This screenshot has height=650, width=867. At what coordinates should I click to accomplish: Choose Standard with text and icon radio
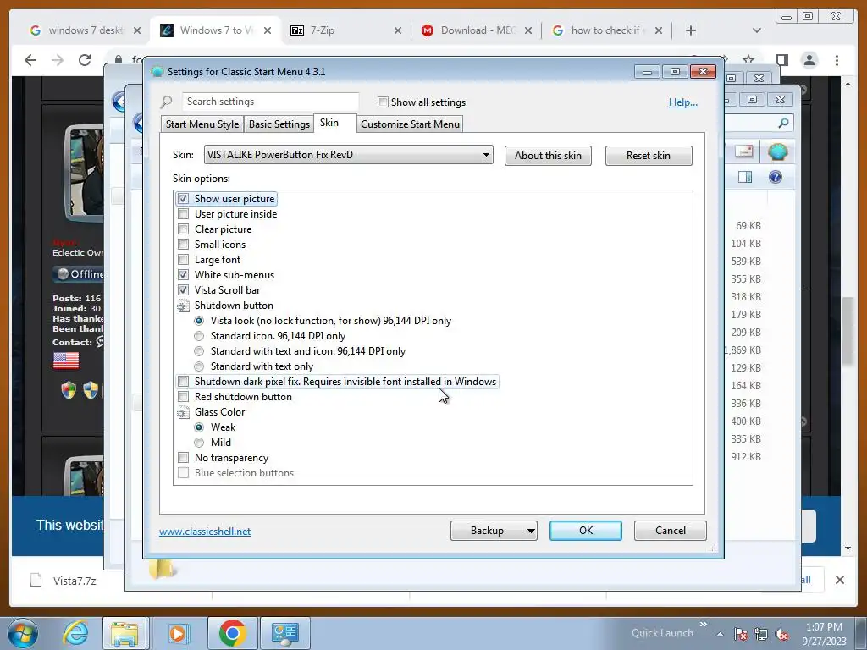(x=199, y=351)
